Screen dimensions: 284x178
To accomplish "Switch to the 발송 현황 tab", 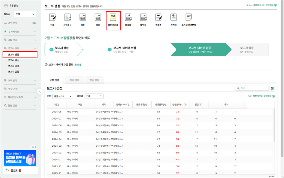I will tap(94, 80).
